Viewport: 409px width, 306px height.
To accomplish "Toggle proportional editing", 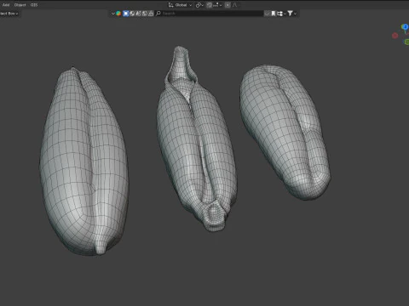I will click(228, 5).
